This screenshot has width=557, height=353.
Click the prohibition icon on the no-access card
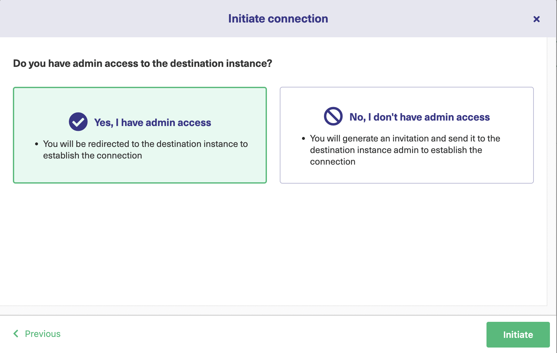pyautogui.click(x=333, y=116)
